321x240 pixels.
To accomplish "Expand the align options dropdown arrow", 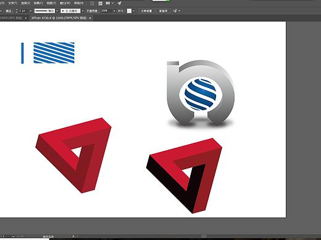I will click(180, 10).
